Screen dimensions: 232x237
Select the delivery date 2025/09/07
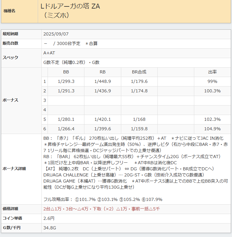(x=56, y=34)
